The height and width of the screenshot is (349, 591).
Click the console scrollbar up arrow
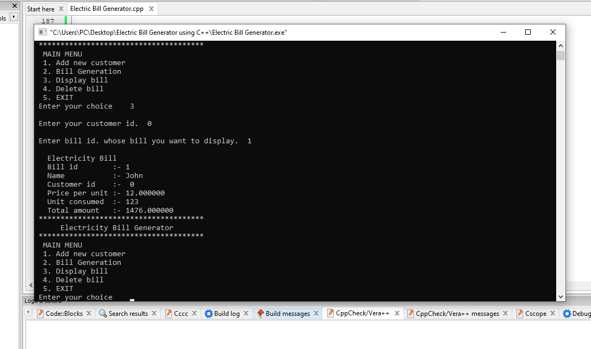561,46
